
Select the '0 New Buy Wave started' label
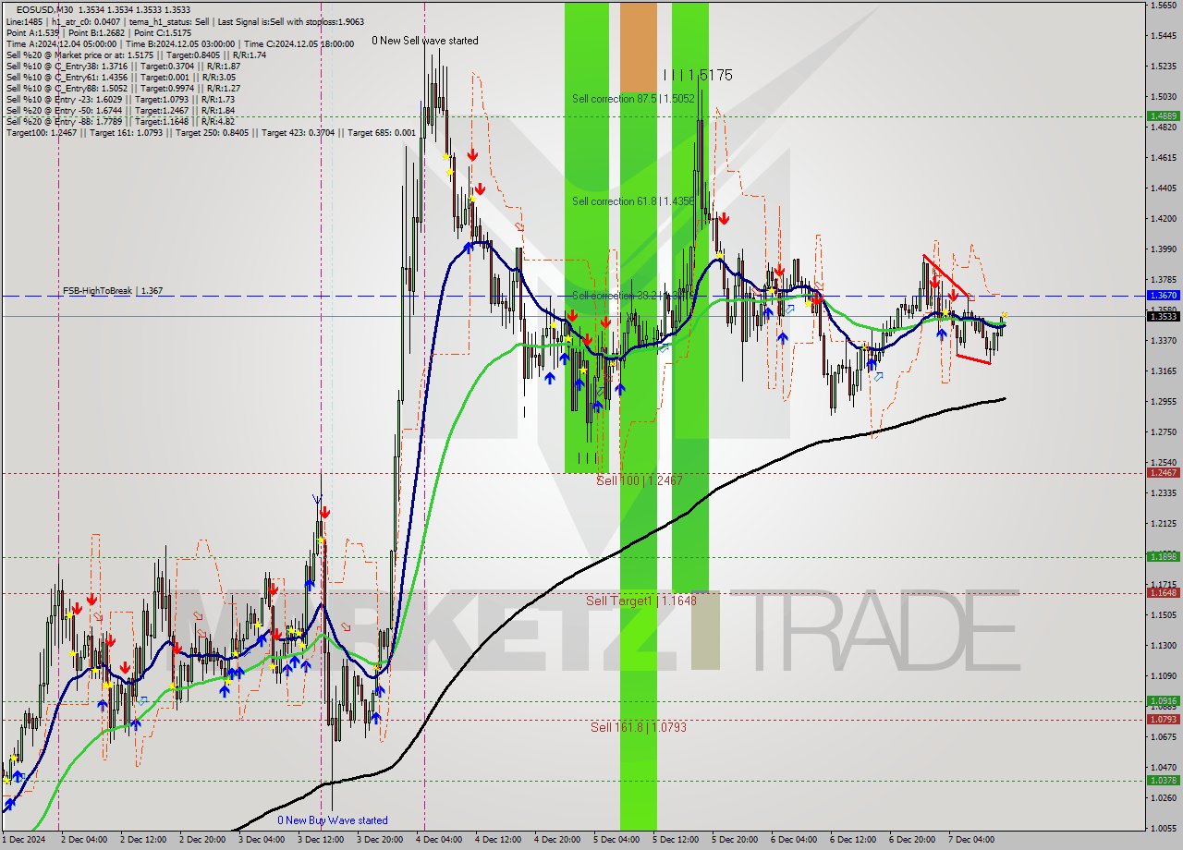[333, 820]
